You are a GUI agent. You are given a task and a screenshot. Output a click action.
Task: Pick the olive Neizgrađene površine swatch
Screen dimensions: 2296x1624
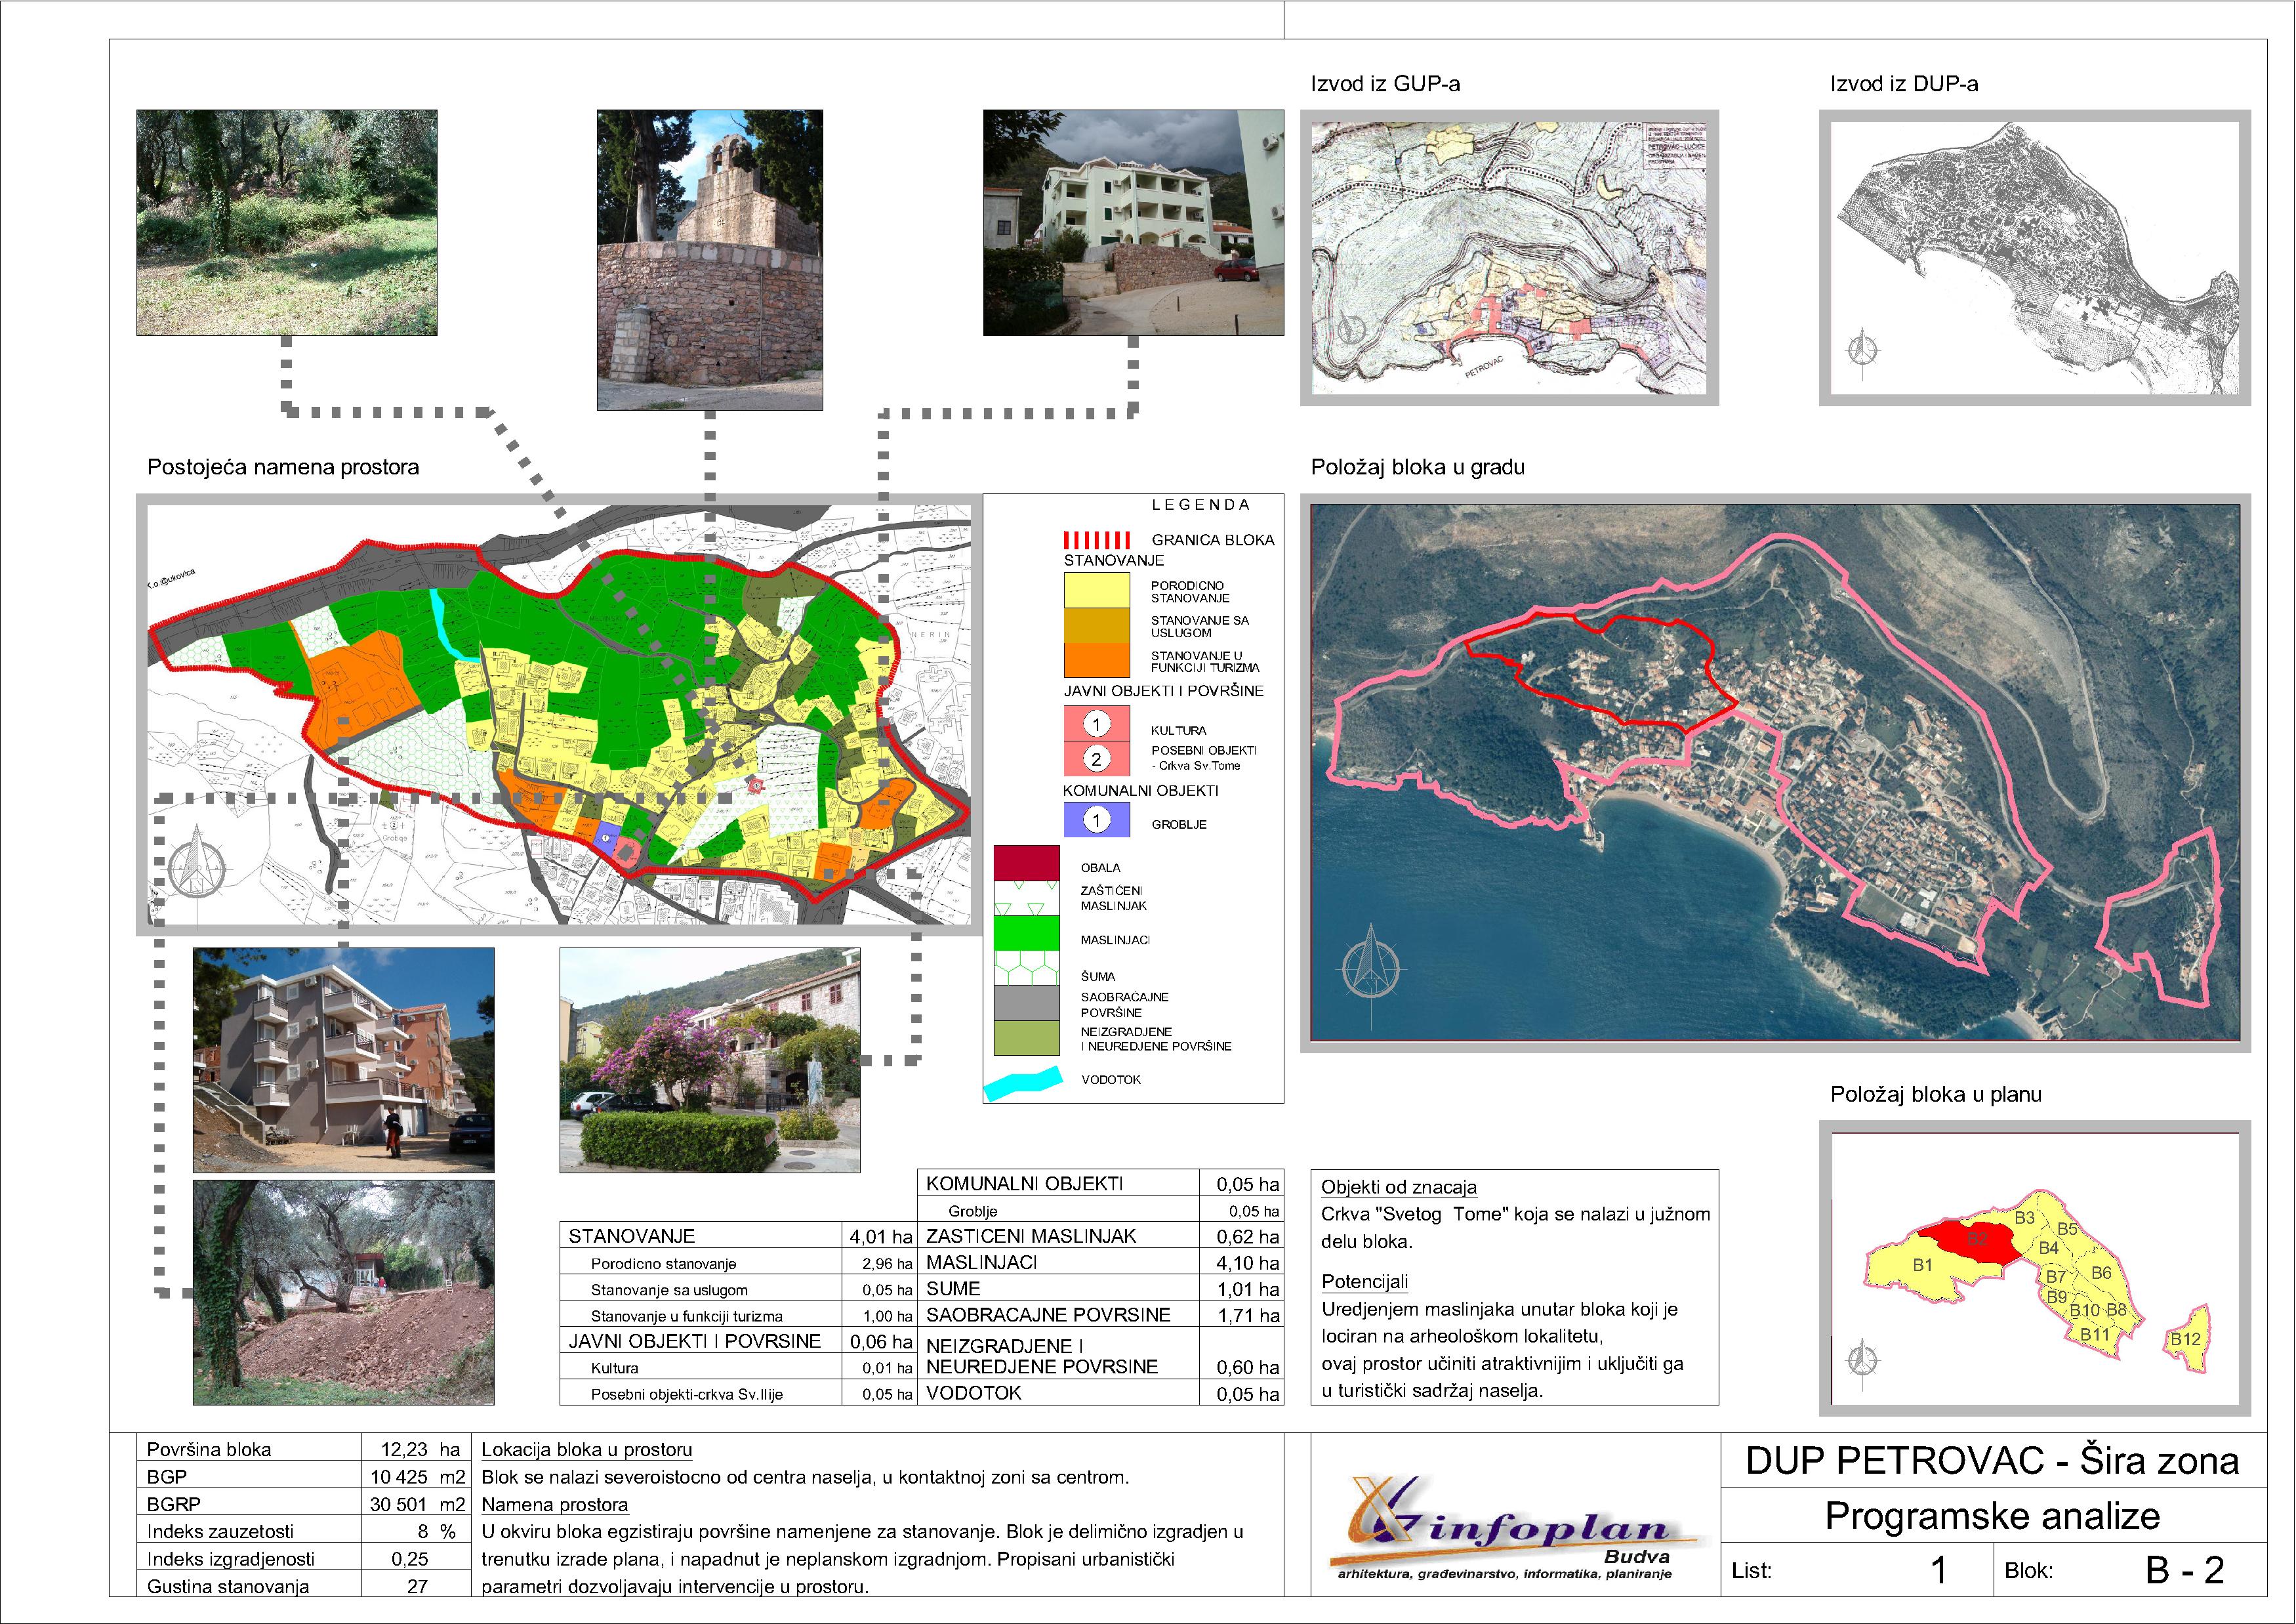[1027, 1037]
